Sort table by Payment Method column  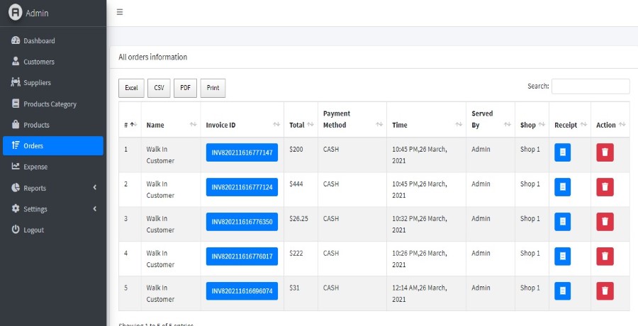[352, 120]
